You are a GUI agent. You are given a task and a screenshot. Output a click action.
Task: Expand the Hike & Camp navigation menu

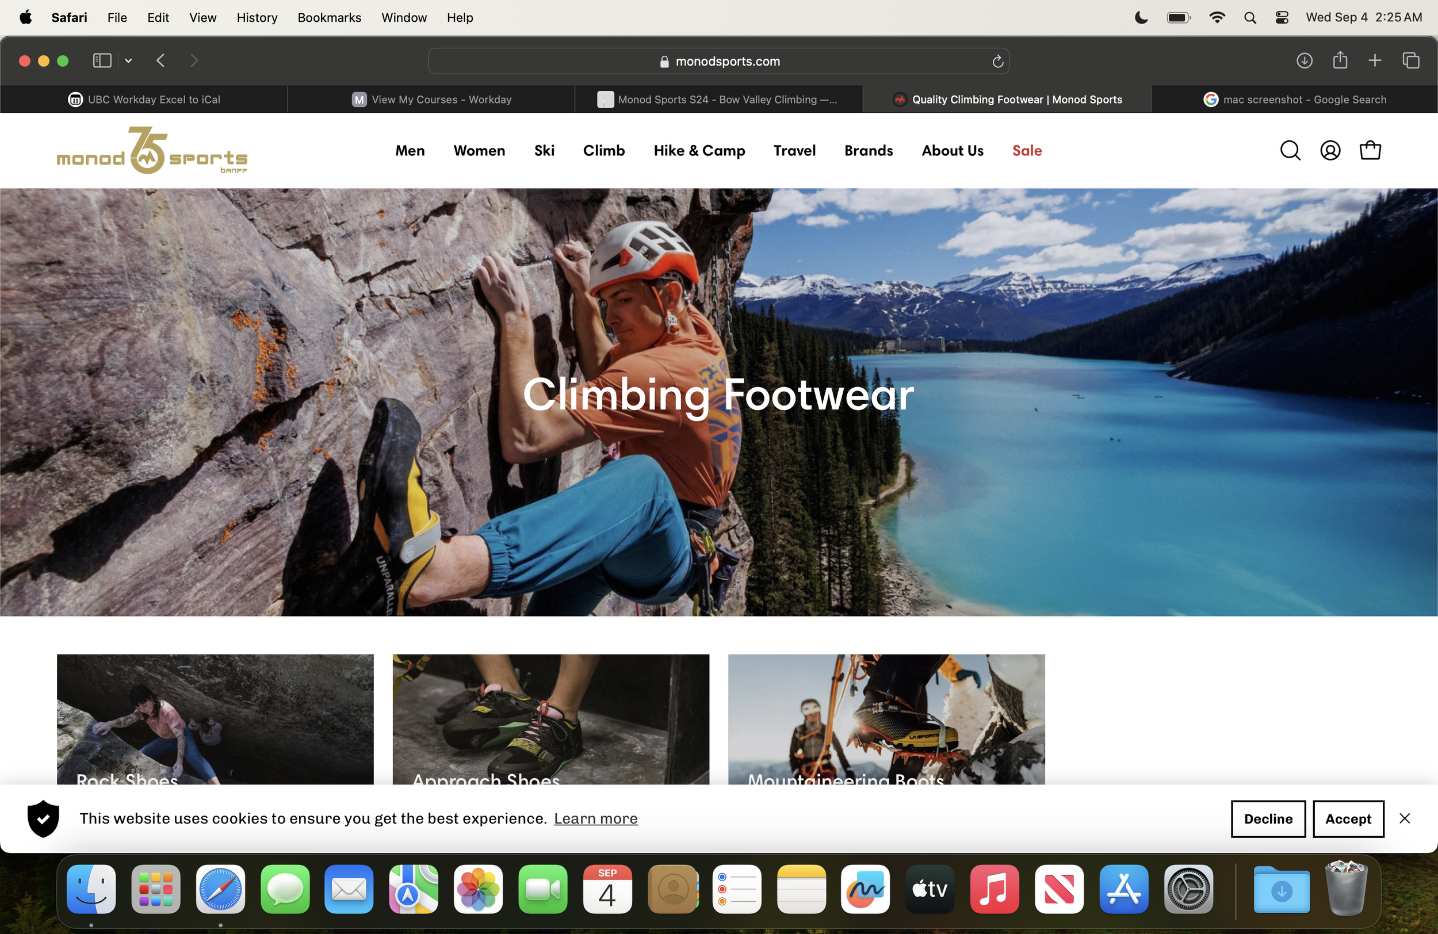(699, 151)
